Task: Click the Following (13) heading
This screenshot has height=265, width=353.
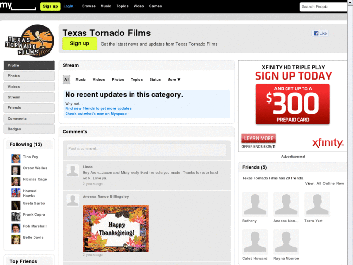Action: pyautogui.click(x=26, y=144)
